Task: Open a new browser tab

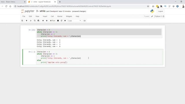Action: point(60,2)
